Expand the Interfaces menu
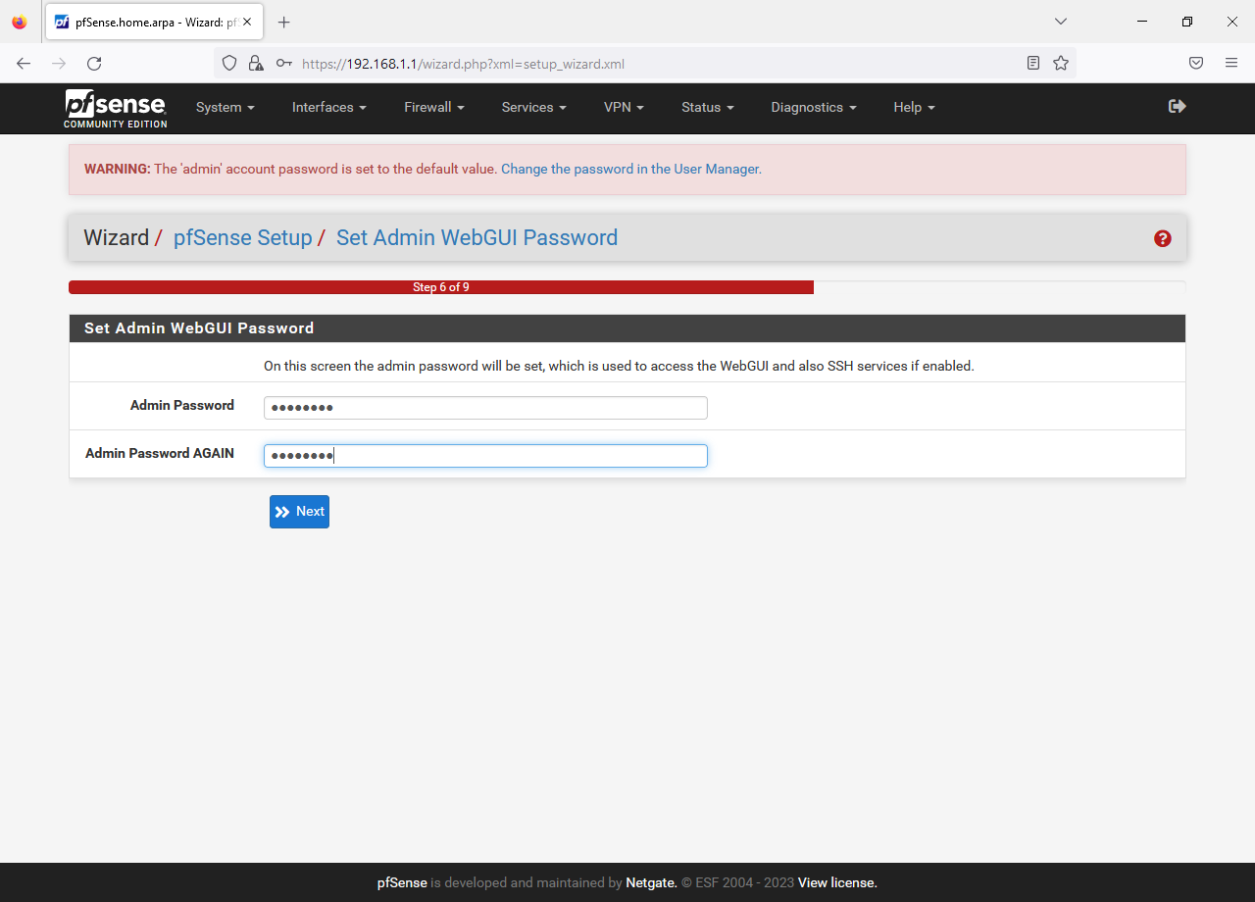 tap(329, 107)
